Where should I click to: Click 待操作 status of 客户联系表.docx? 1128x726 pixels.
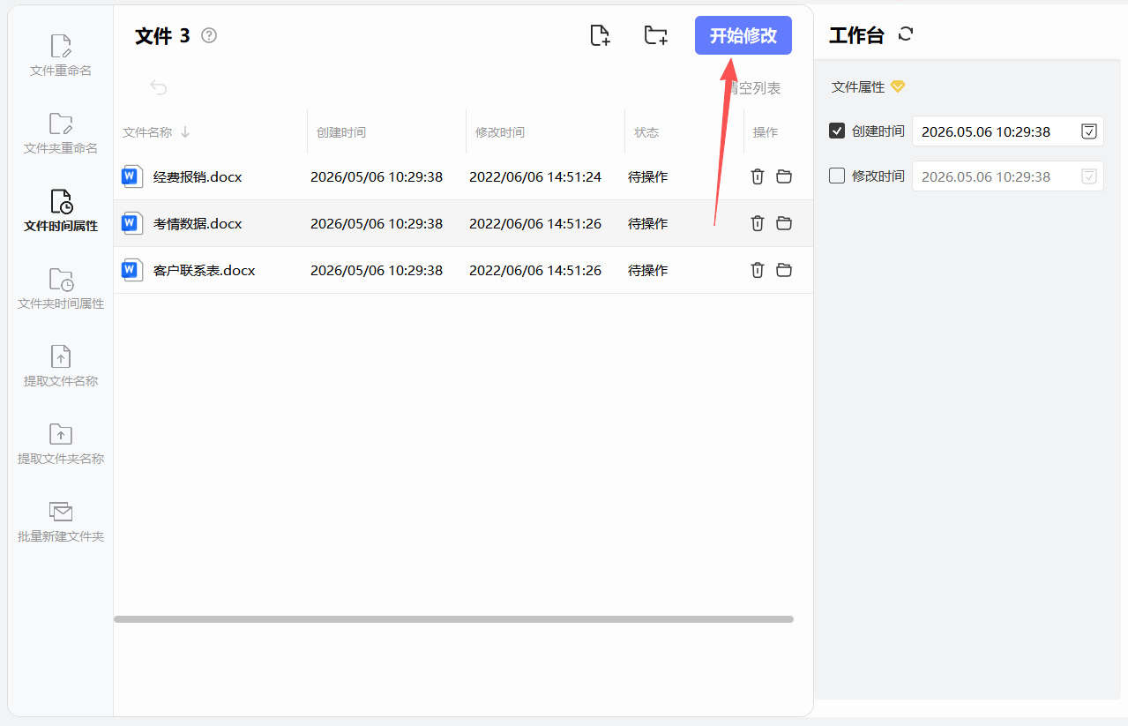tap(648, 270)
